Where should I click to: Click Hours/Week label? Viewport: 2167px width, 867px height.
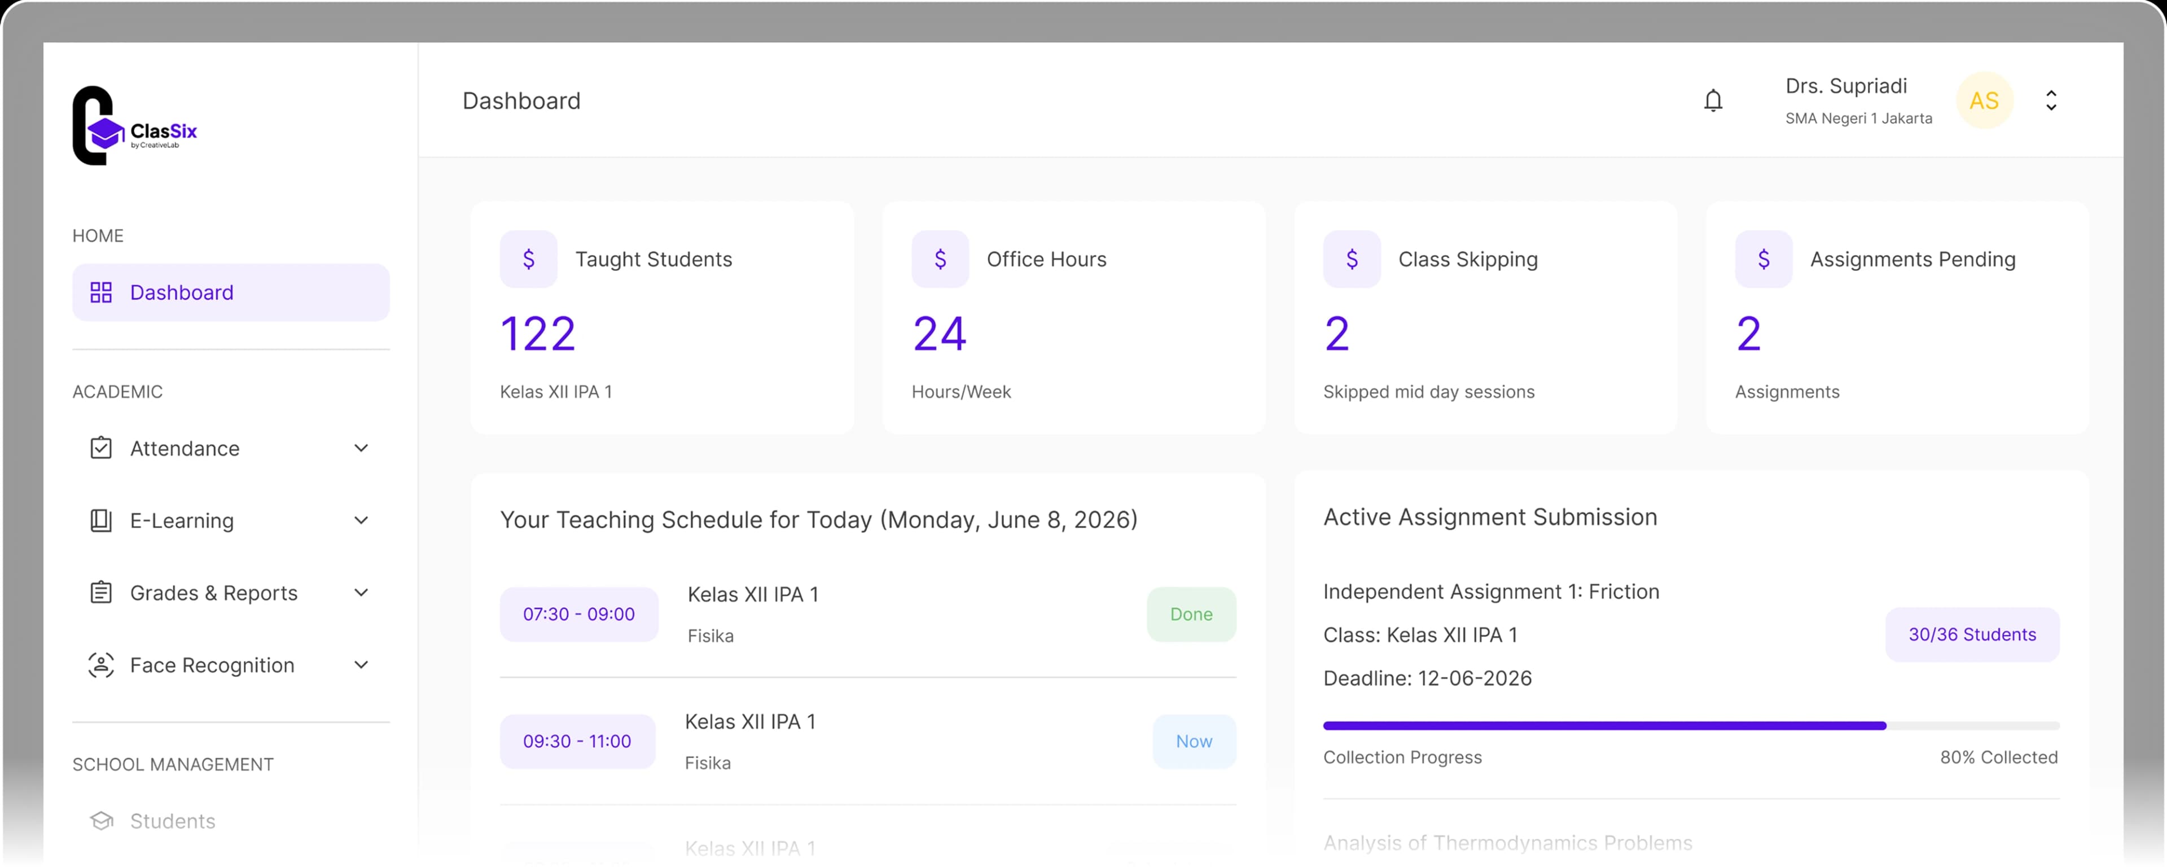(960, 392)
